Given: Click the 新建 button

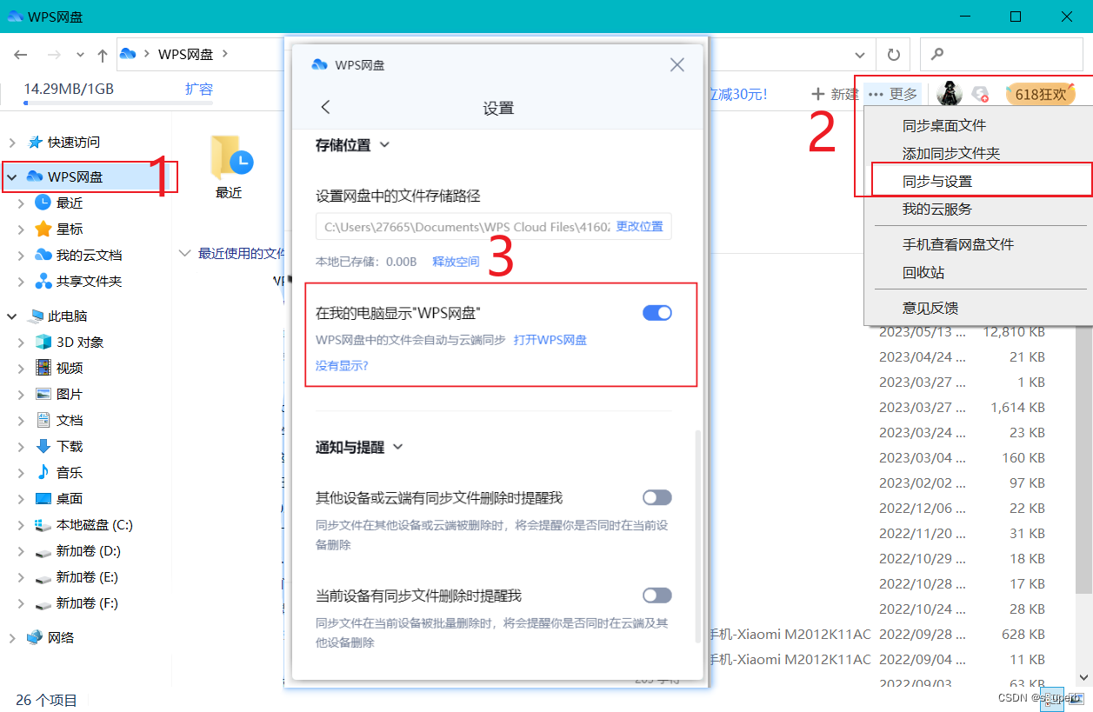Looking at the screenshot, I should [x=835, y=94].
